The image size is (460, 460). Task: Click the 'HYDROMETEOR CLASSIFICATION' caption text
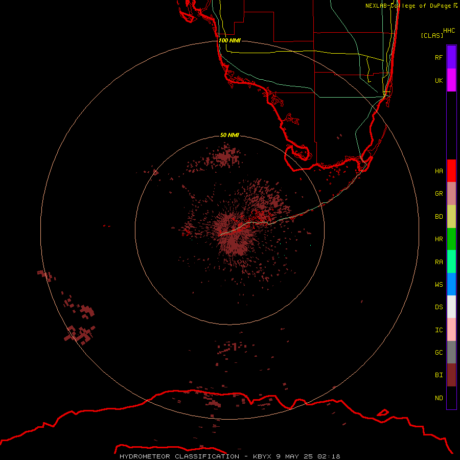(x=179, y=456)
